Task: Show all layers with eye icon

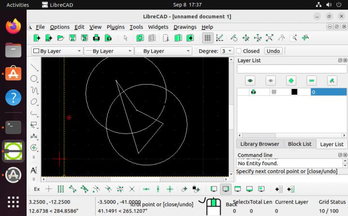Action: [250, 81]
